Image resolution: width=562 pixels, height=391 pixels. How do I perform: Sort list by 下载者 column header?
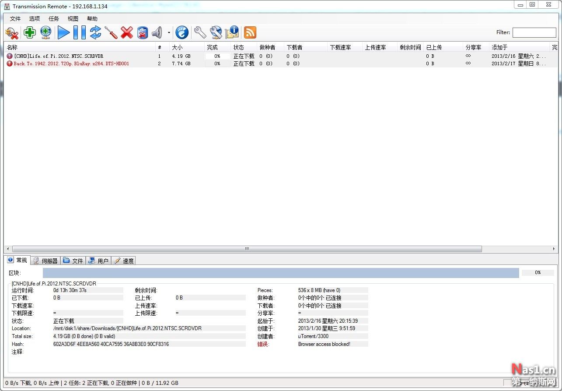[x=306, y=47]
